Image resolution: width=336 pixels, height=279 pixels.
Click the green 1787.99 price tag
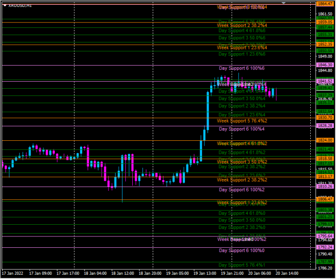[325, 262]
